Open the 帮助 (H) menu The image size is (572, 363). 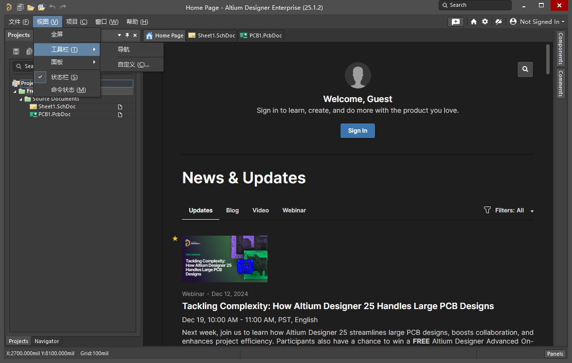point(137,22)
